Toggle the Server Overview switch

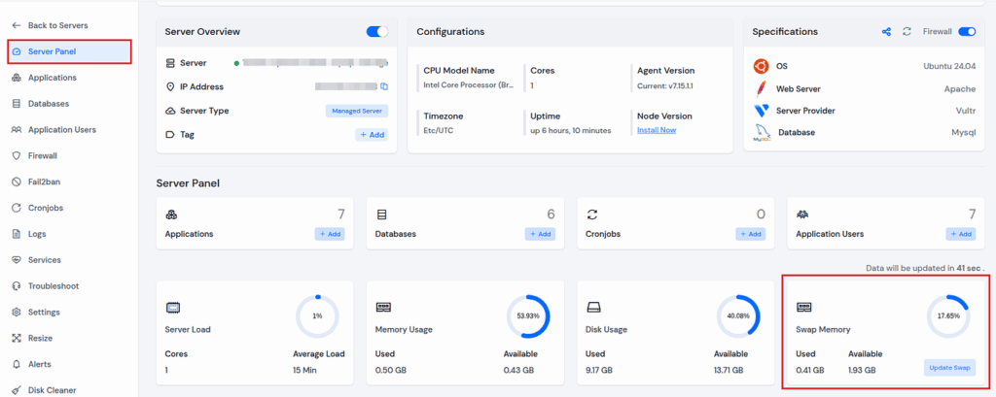pos(376,32)
